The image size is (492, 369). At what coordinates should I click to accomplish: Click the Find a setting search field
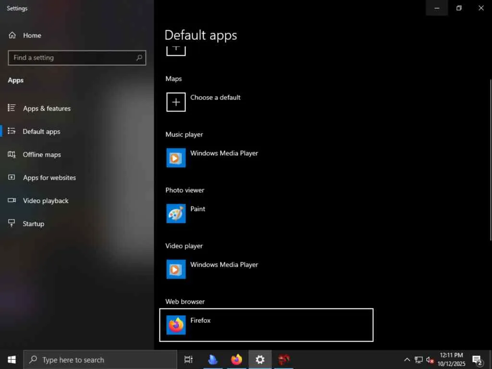tap(77, 58)
